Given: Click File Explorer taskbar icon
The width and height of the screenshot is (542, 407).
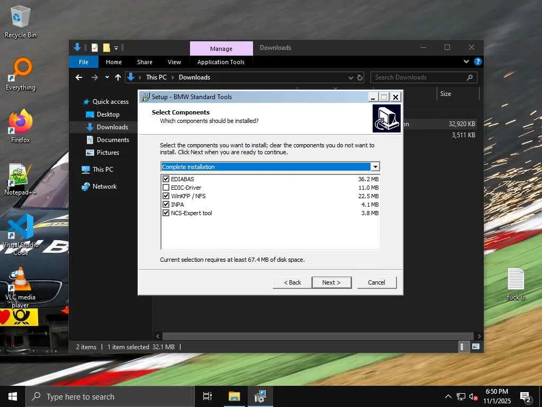Looking at the screenshot, I should pos(234,396).
